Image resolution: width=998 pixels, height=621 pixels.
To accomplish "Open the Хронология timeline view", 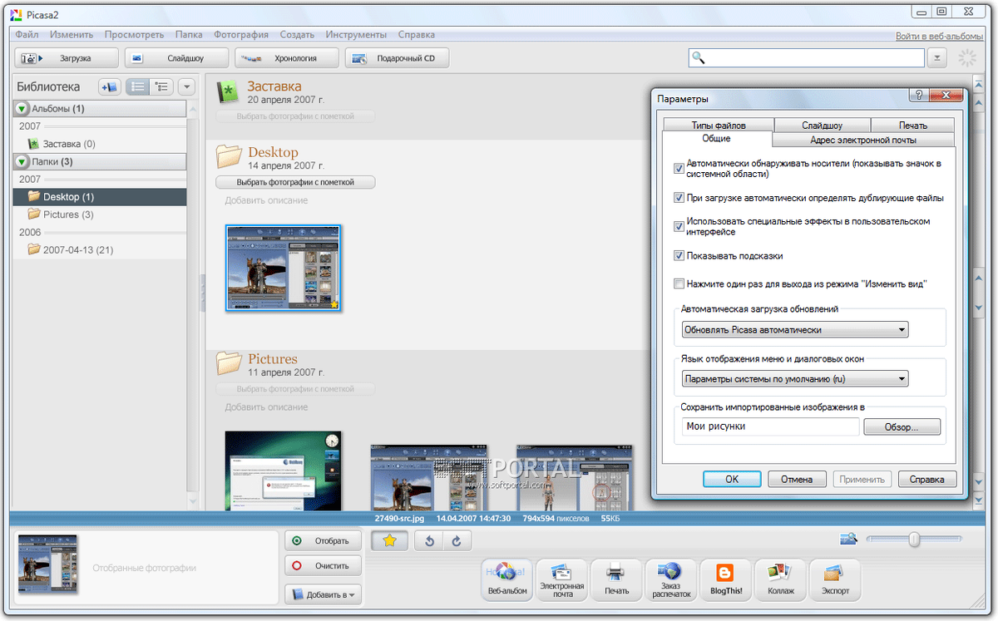I will [287, 58].
